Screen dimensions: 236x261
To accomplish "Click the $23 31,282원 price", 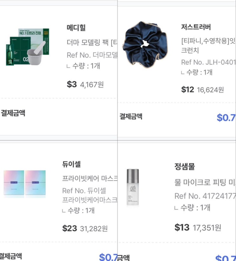I will tap(85, 228).
